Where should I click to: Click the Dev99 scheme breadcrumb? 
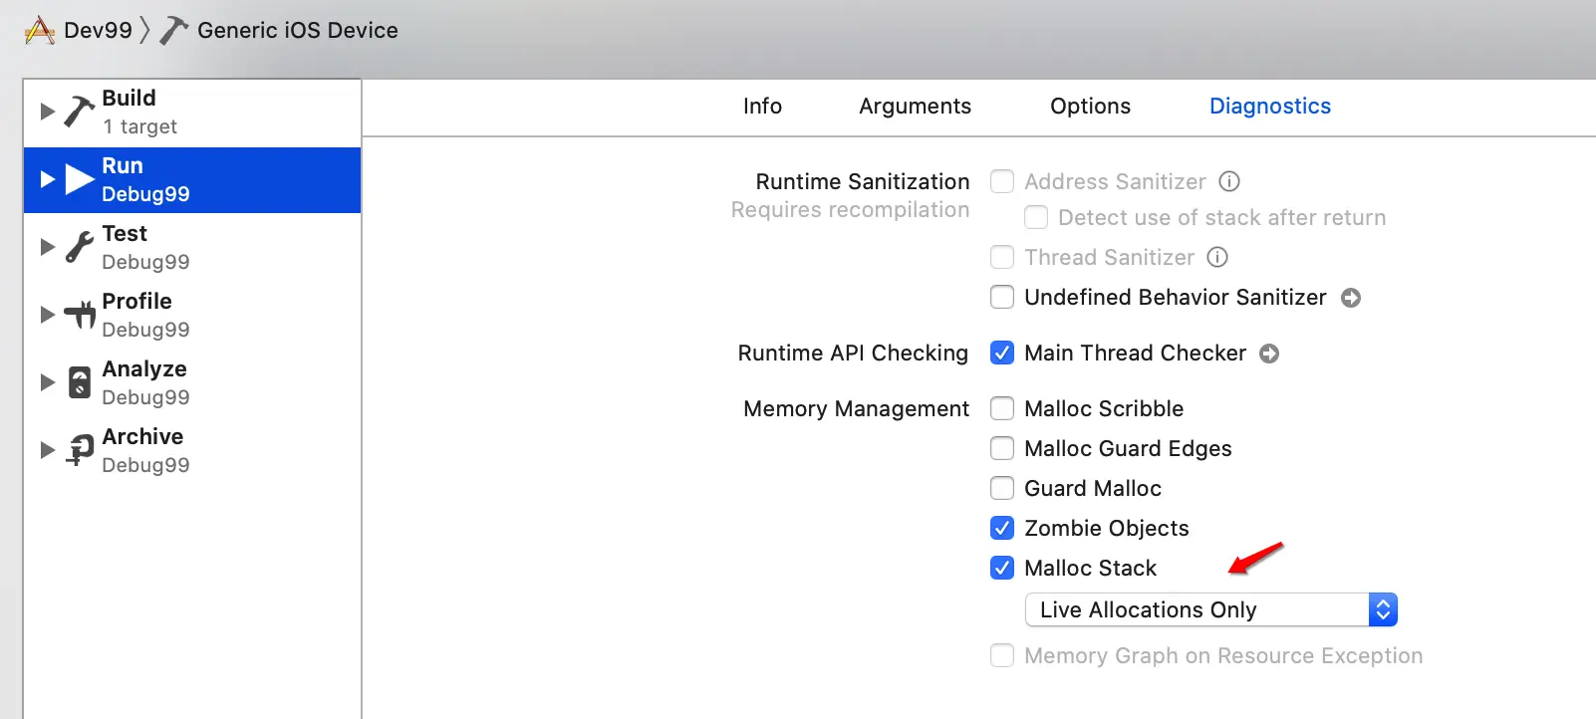tap(97, 30)
